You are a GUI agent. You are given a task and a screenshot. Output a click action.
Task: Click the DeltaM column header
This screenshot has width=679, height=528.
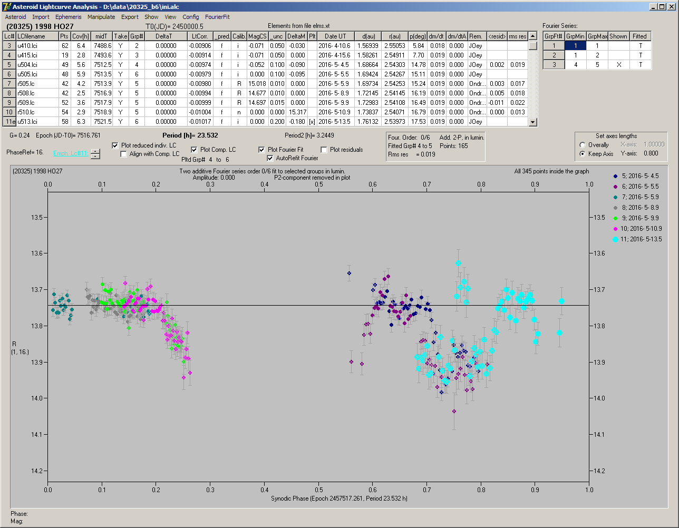[x=297, y=36]
